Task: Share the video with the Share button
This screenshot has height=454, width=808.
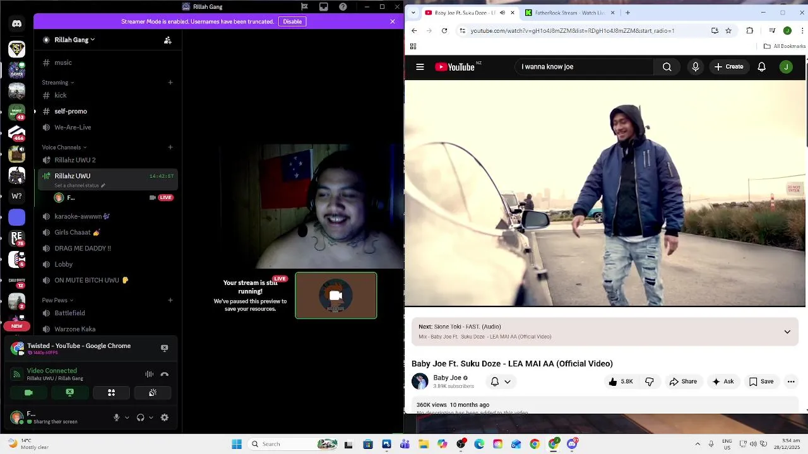Action: [x=683, y=381]
